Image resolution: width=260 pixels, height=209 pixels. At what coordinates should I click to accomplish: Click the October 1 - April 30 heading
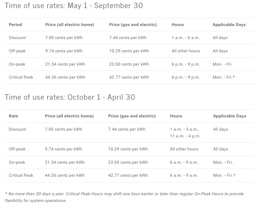[x=70, y=97]
